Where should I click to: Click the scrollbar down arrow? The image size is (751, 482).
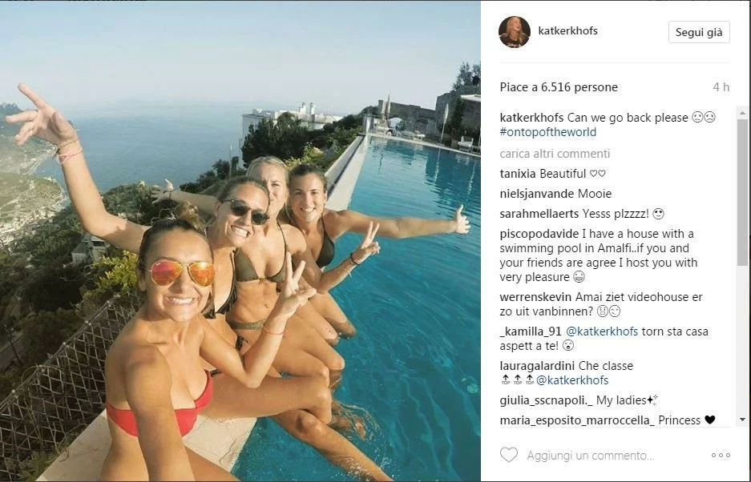(x=742, y=420)
